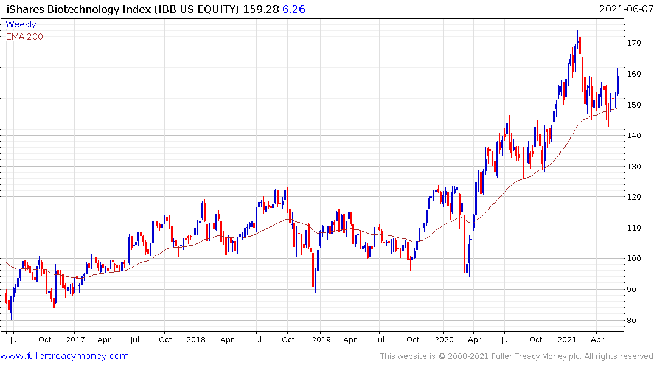Image resolution: width=654 pixels, height=365 pixels.
Task: Click the IBB US EQUITY ticker text
Action: click(197, 9)
